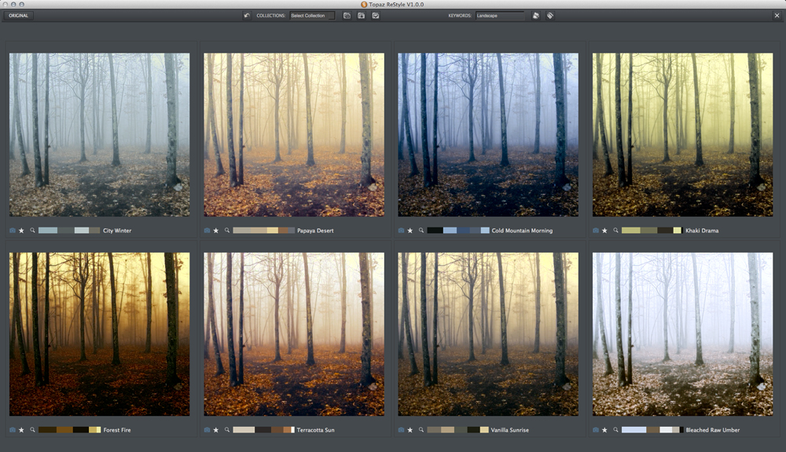Click the undo arrow before Collections
This screenshot has height=452, width=786.
[247, 16]
